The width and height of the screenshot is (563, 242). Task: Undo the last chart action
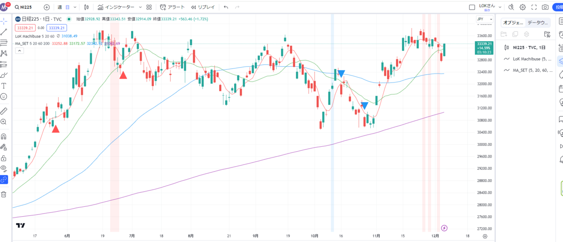226,8
